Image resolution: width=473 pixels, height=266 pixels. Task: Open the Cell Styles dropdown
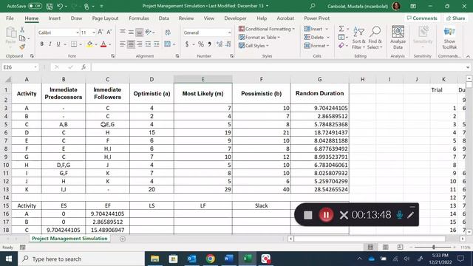[x=253, y=46]
